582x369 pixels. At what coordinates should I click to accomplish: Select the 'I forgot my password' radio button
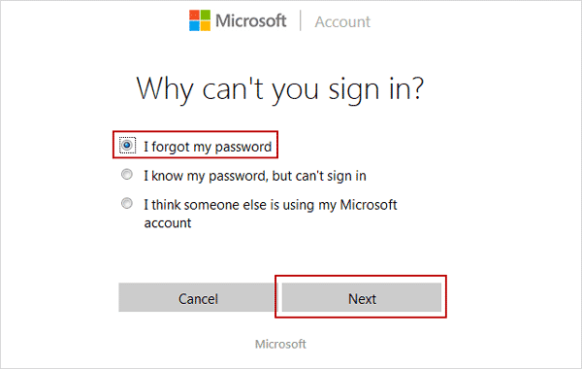pyautogui.click(x=127, y=145)
